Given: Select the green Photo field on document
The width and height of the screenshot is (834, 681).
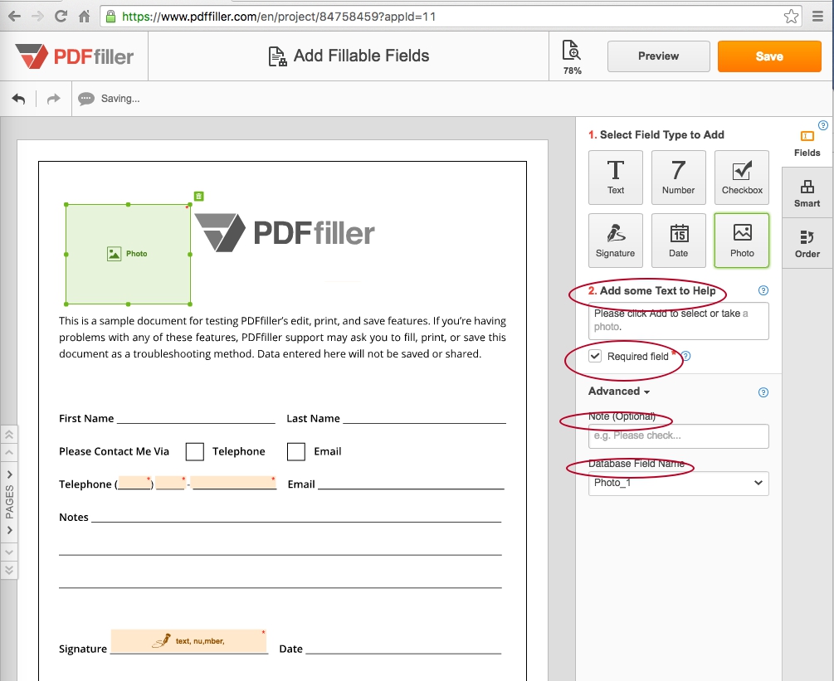Looking at the screenshot, I should point(128,254).
